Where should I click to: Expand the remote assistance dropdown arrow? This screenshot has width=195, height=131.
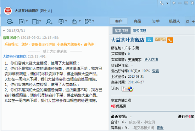[66, 21]
